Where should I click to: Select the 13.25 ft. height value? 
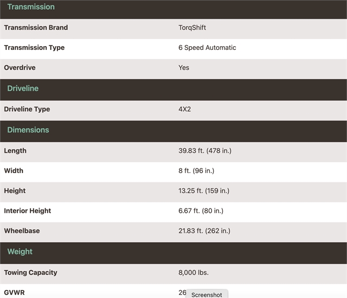coord(204,191)
